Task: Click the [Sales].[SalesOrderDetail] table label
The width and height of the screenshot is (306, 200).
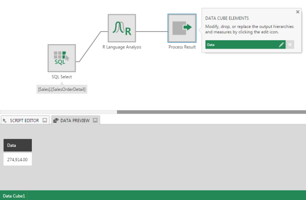Action: [x=62, y=89]
